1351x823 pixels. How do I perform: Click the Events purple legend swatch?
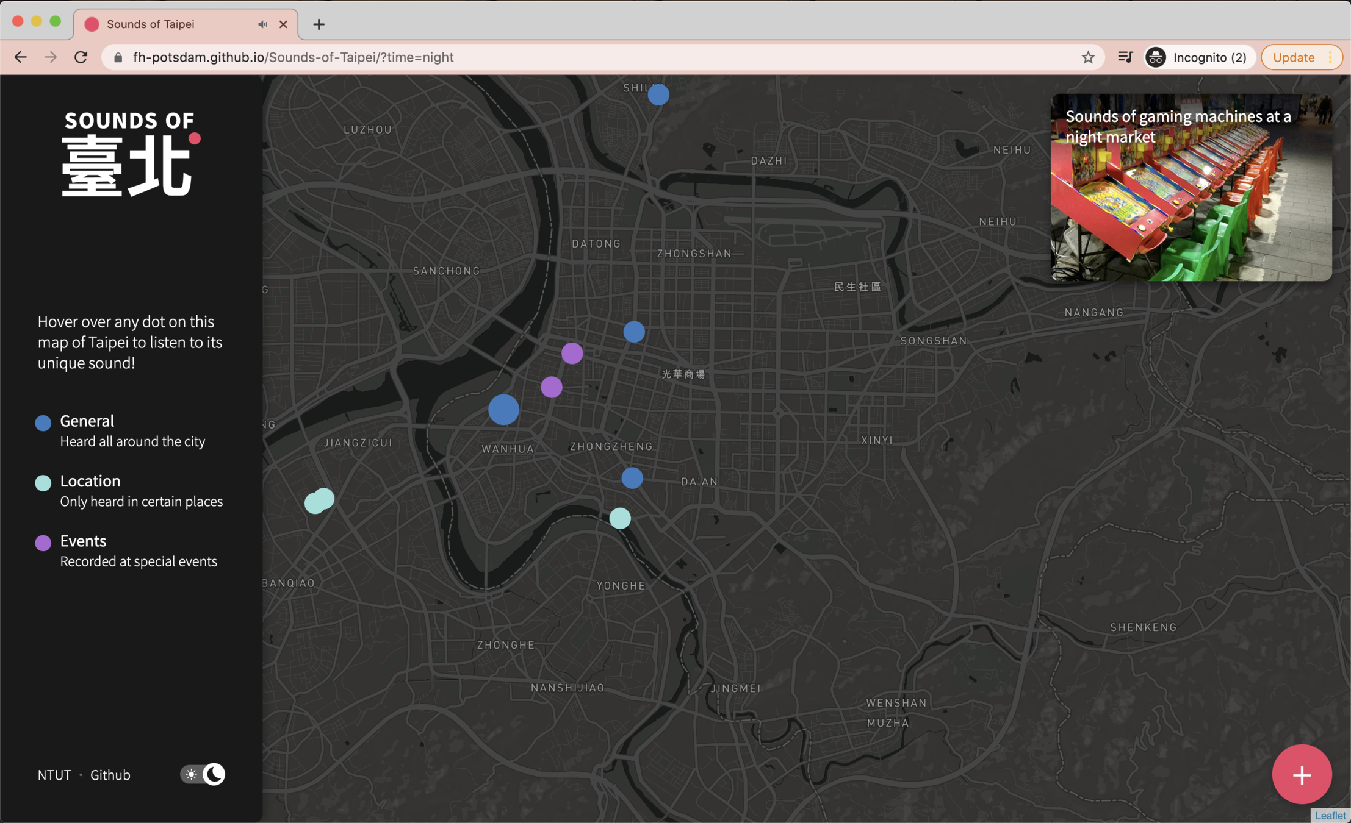click(43, 543)
